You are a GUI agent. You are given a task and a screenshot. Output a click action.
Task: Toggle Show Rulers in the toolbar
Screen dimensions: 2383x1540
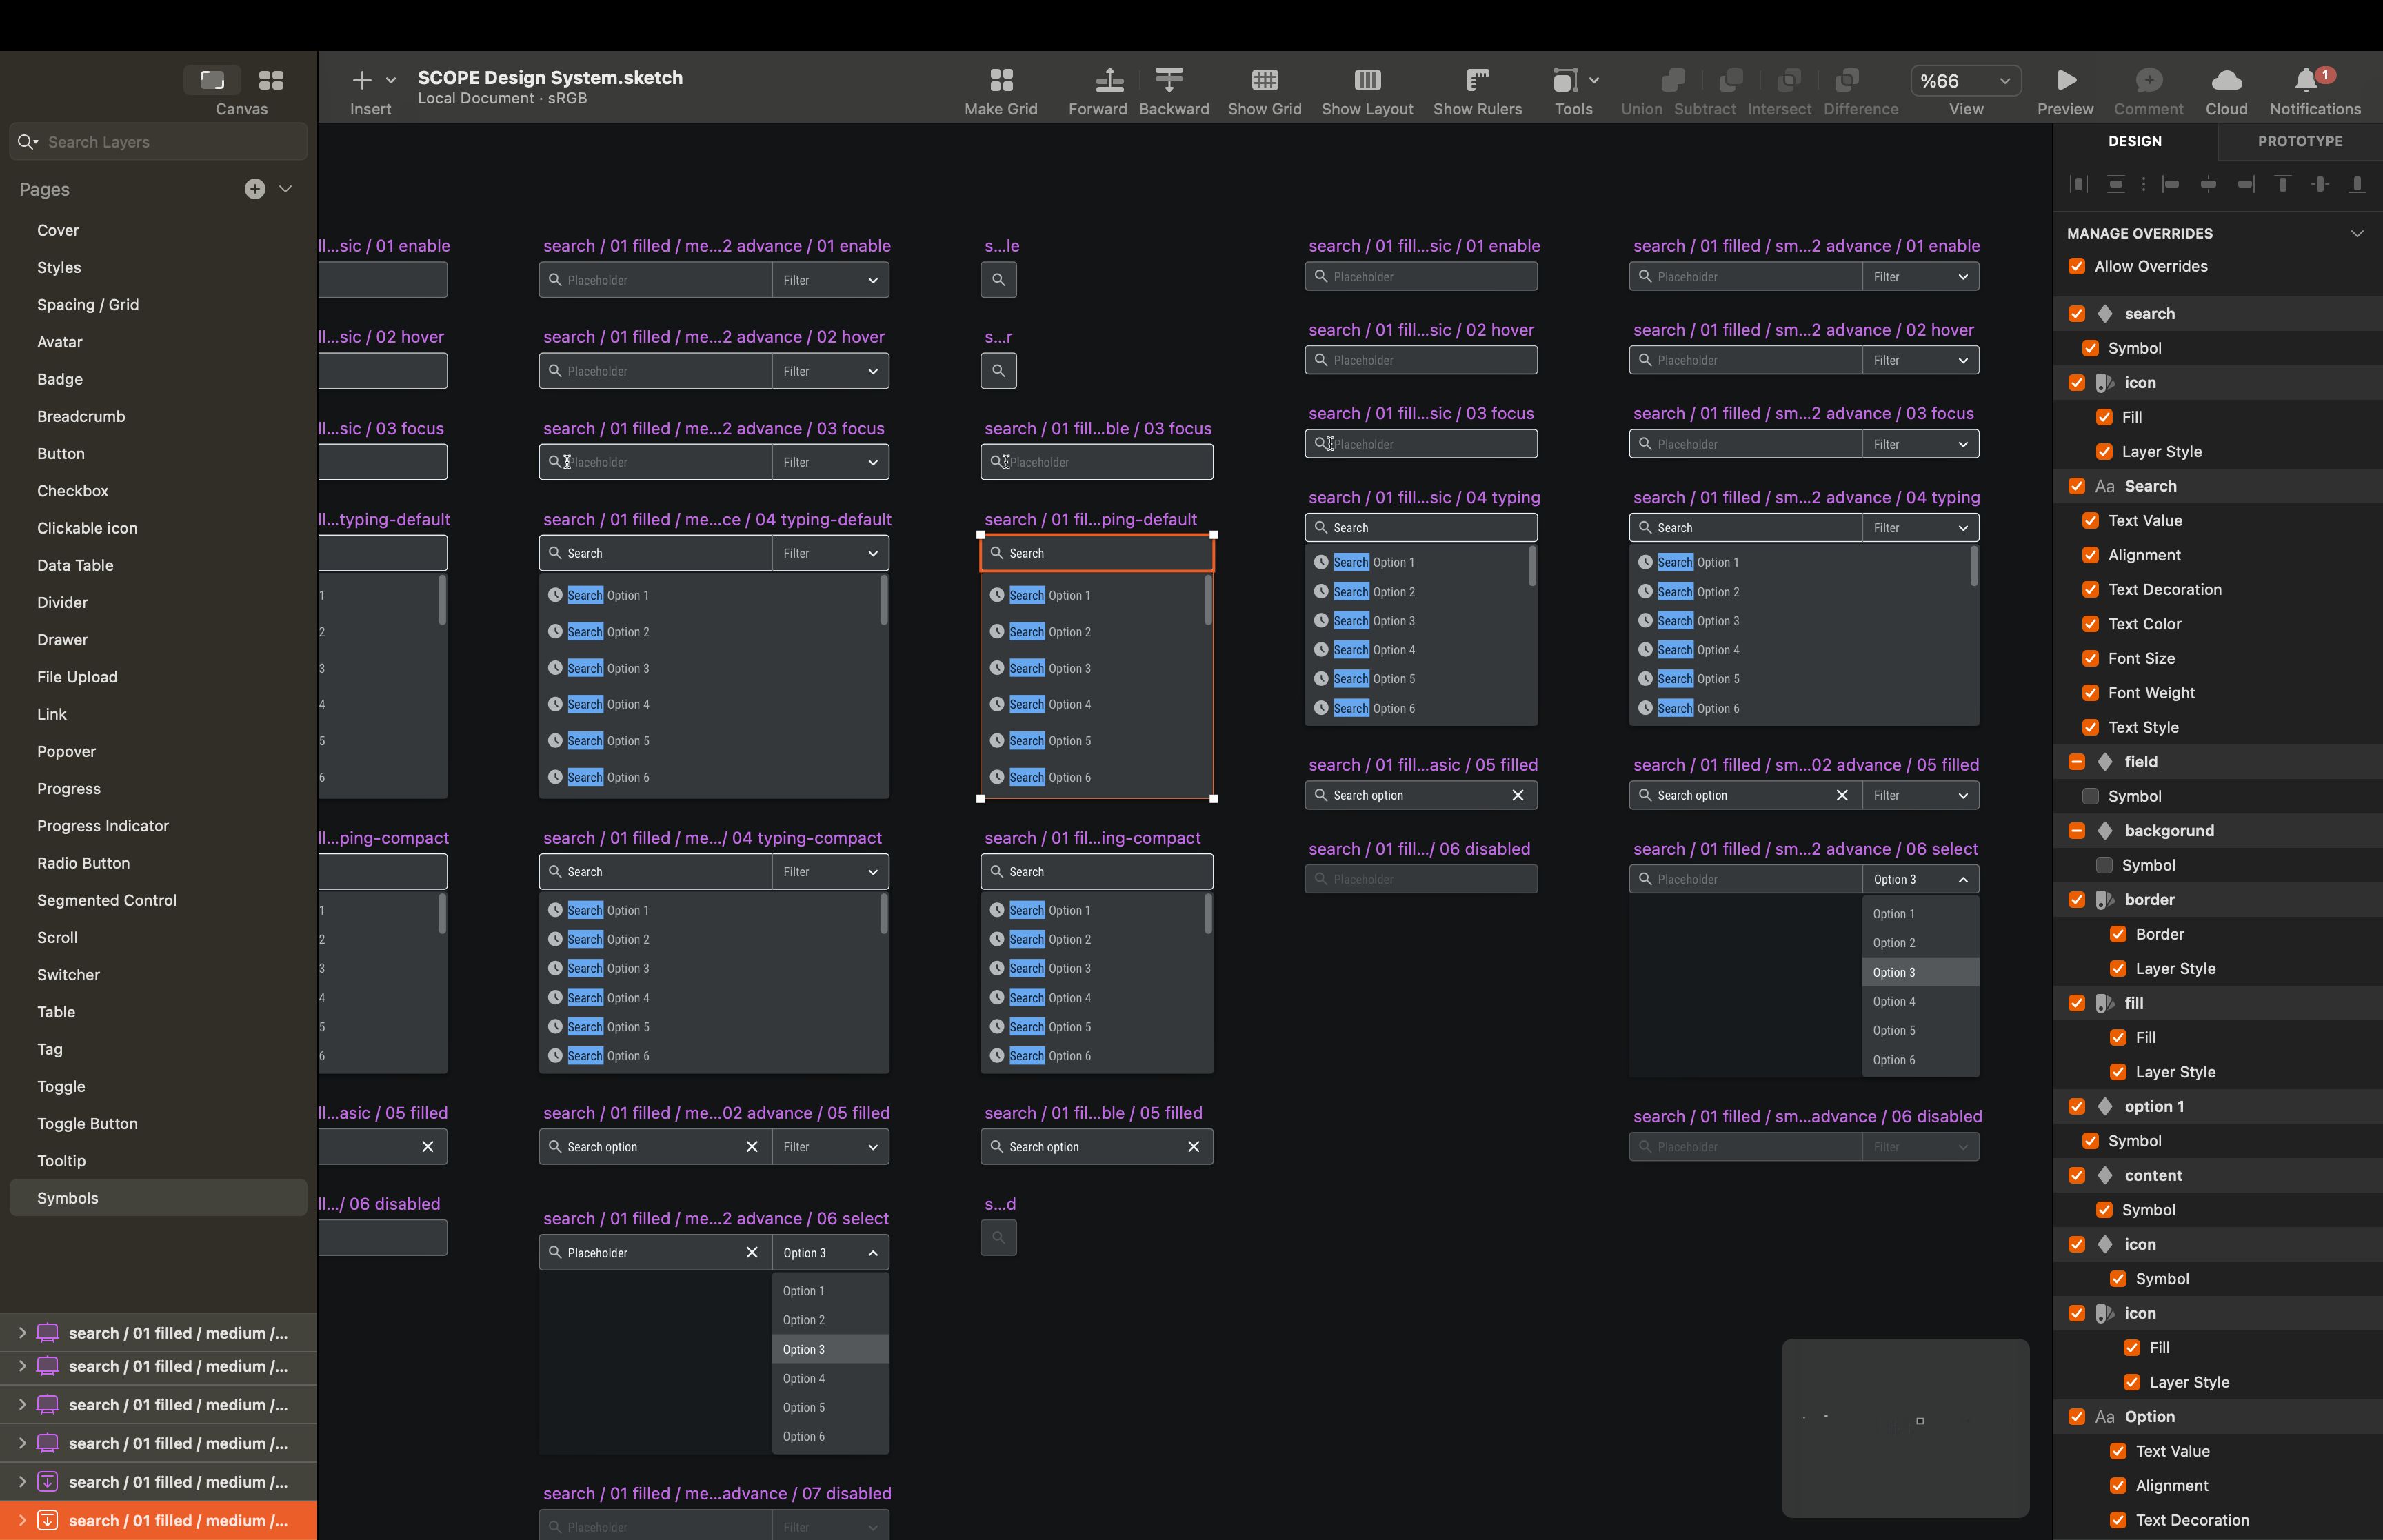(x=1477, y=80)
